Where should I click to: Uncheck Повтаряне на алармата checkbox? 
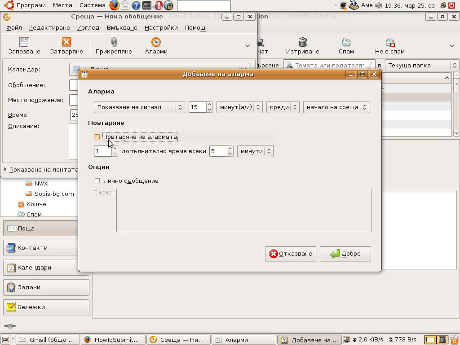[x=97, y=137]
